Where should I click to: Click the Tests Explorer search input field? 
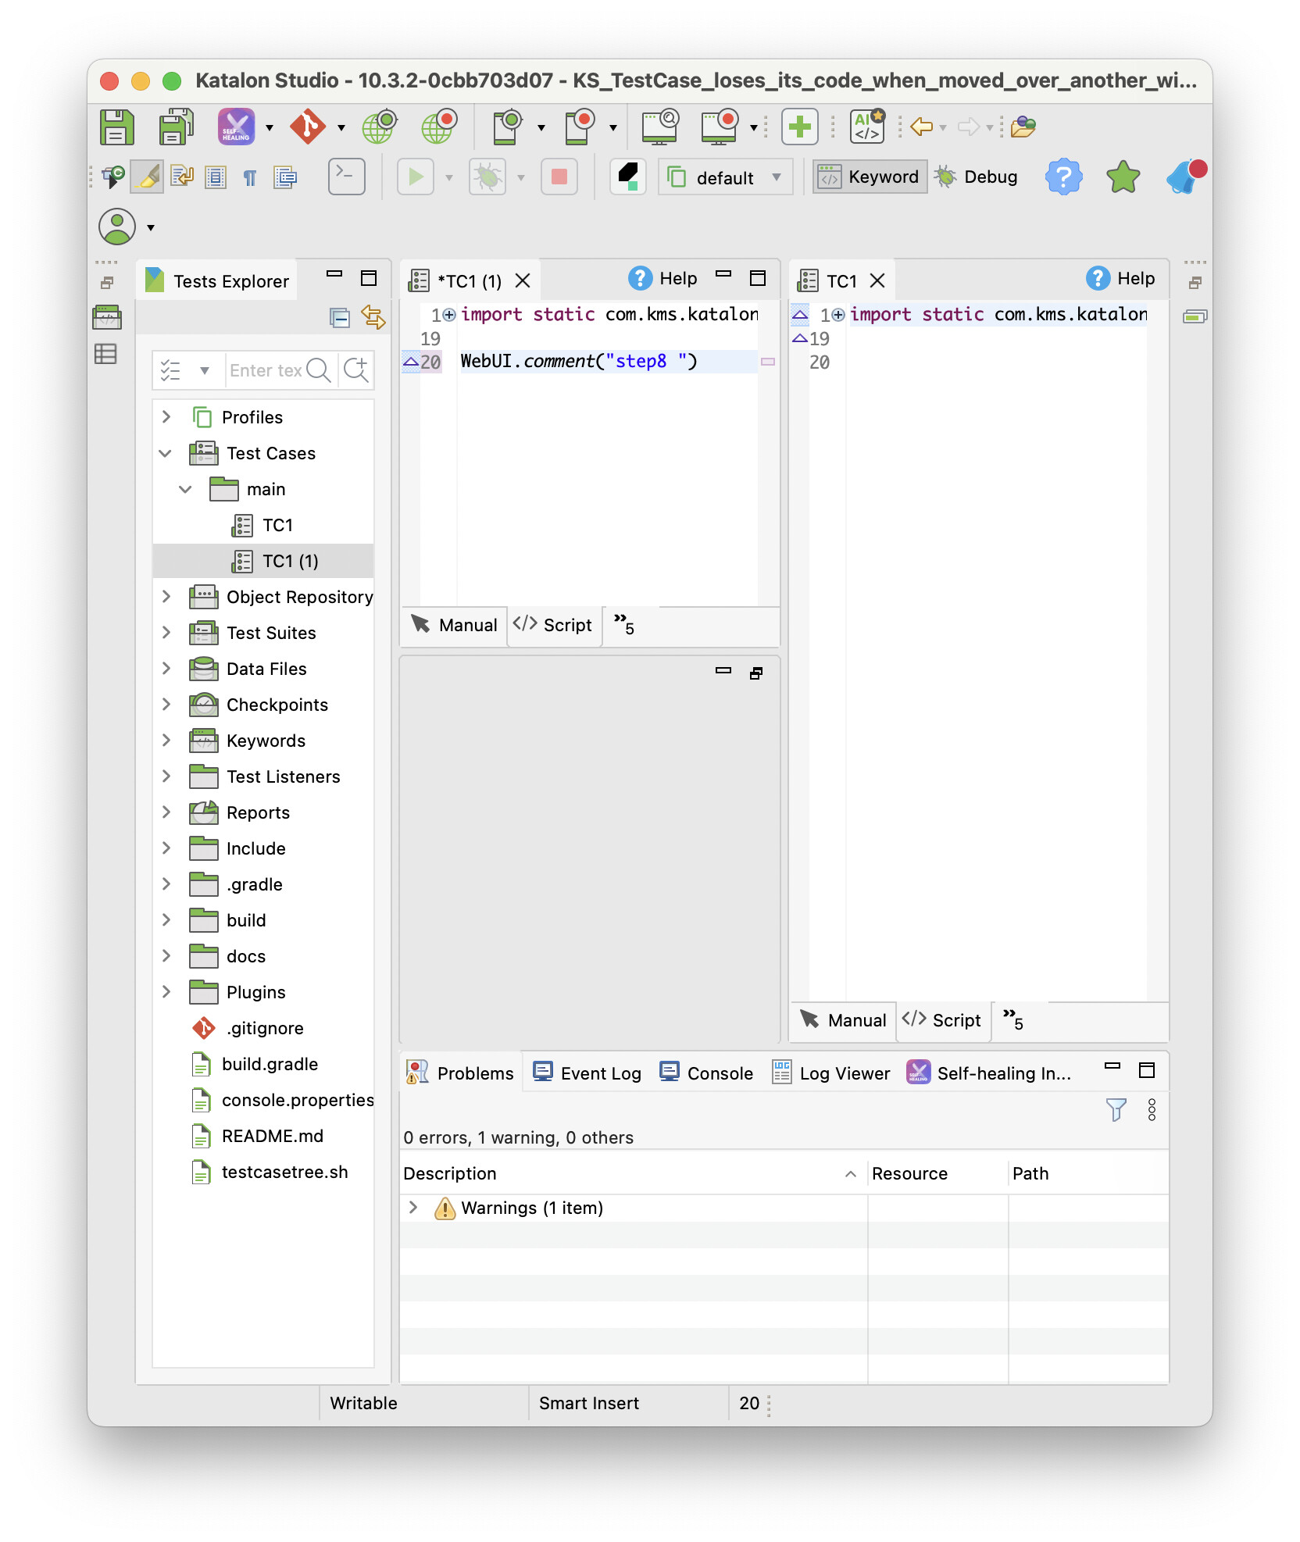tap(266, 370)
